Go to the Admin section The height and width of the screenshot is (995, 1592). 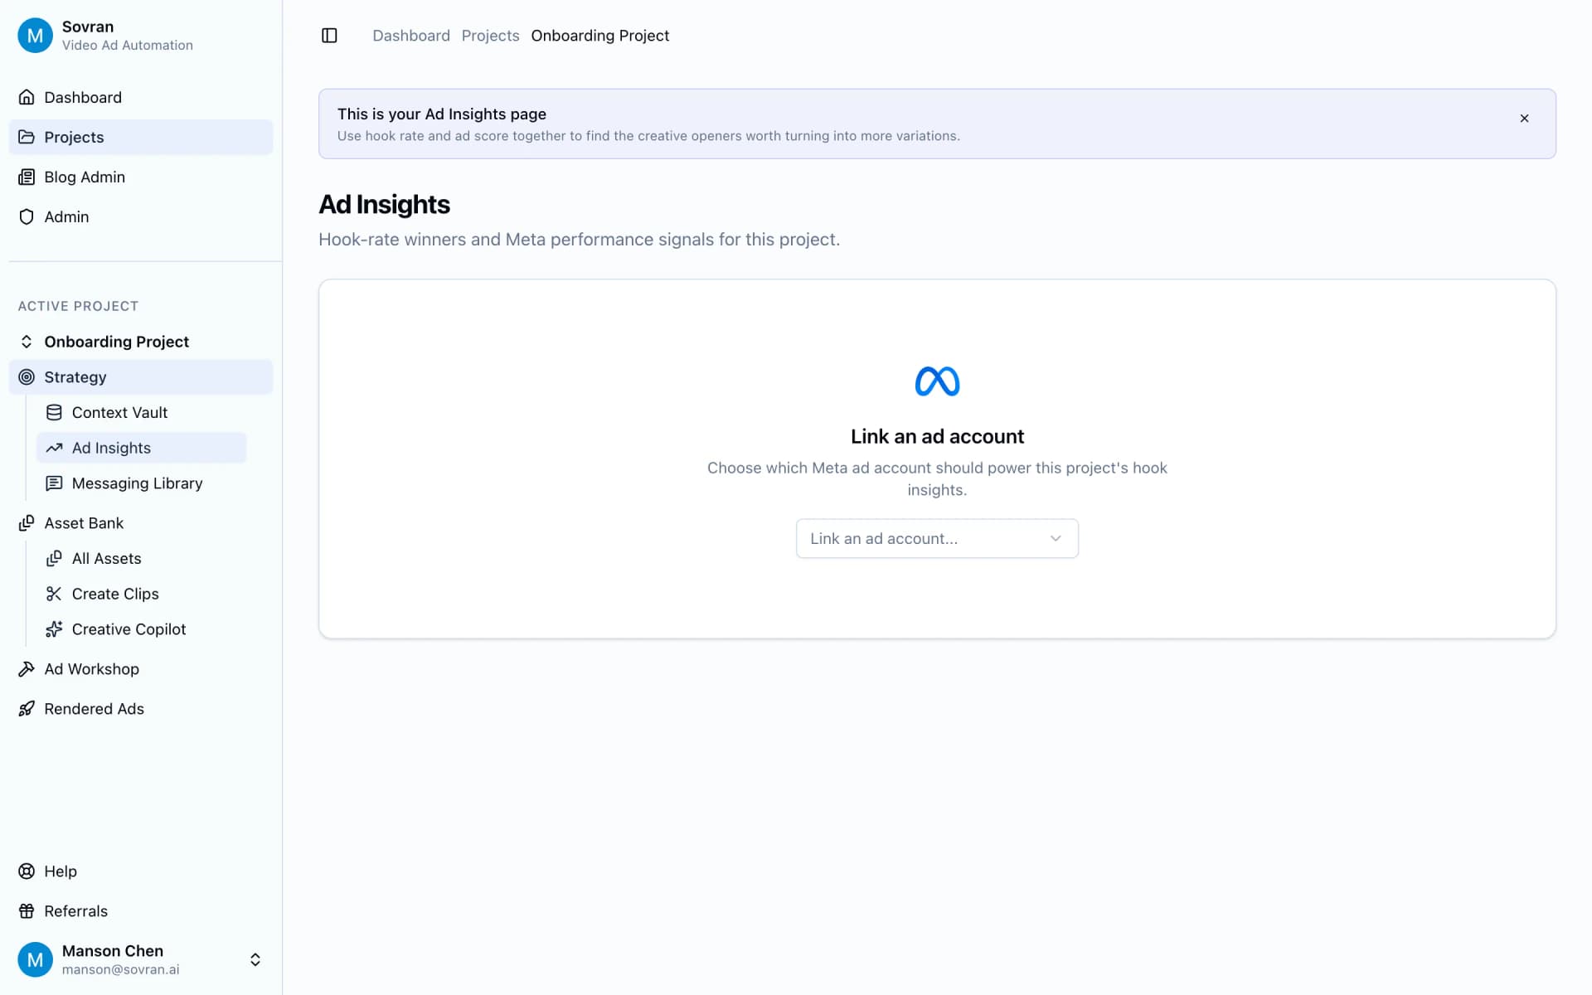[x=141, y=216]
